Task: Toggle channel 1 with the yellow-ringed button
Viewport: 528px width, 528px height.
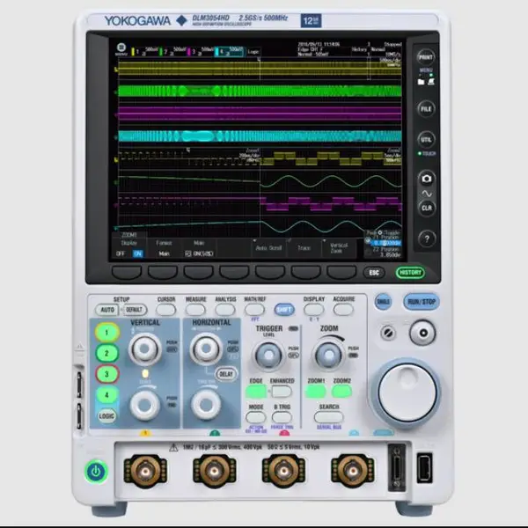Action: tap(106, 333)
